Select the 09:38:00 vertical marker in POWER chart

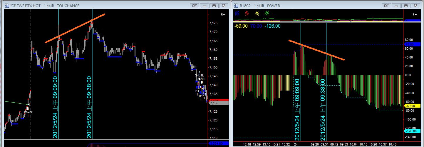click(x=326, y=82)
